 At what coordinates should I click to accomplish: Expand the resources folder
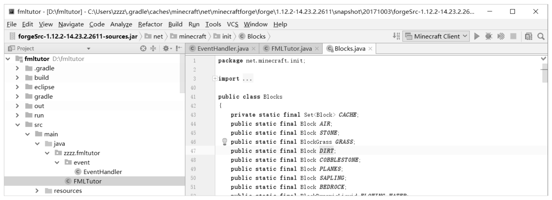point(37,191)
